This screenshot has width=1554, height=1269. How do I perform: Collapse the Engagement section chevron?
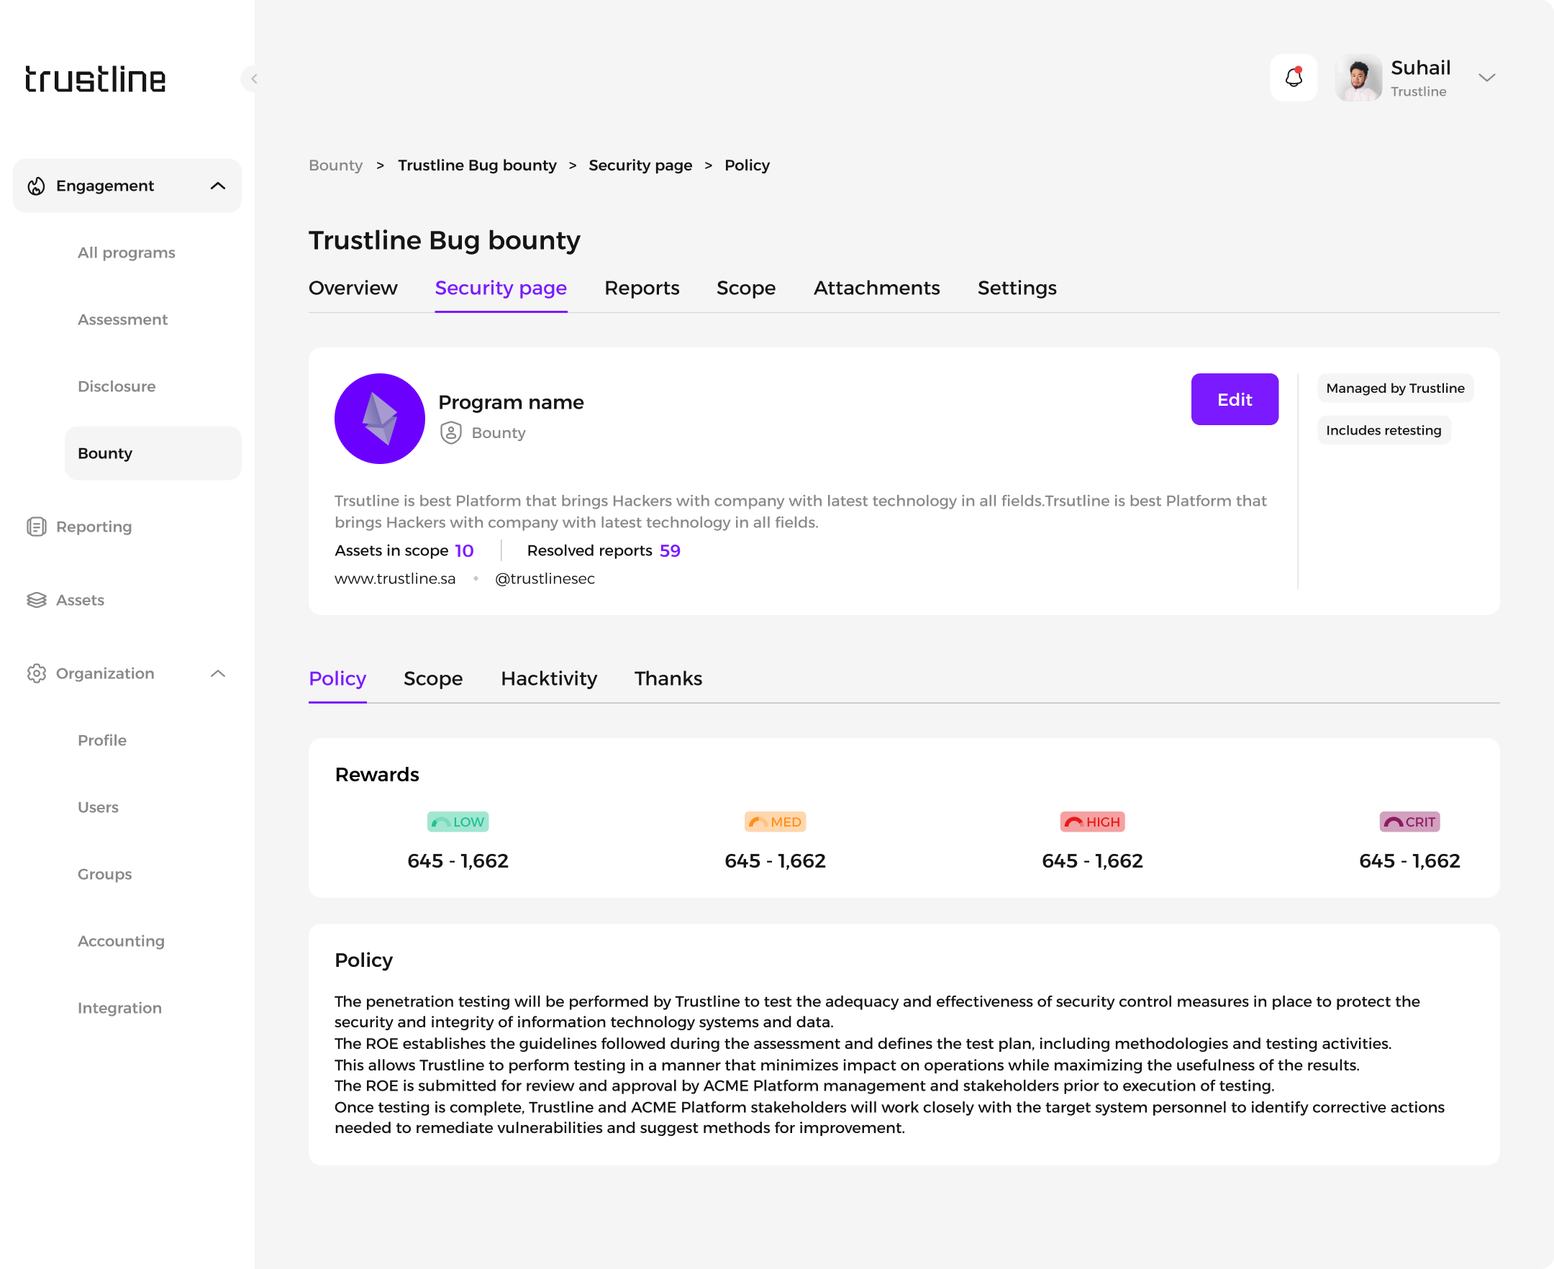pos(218,186)
